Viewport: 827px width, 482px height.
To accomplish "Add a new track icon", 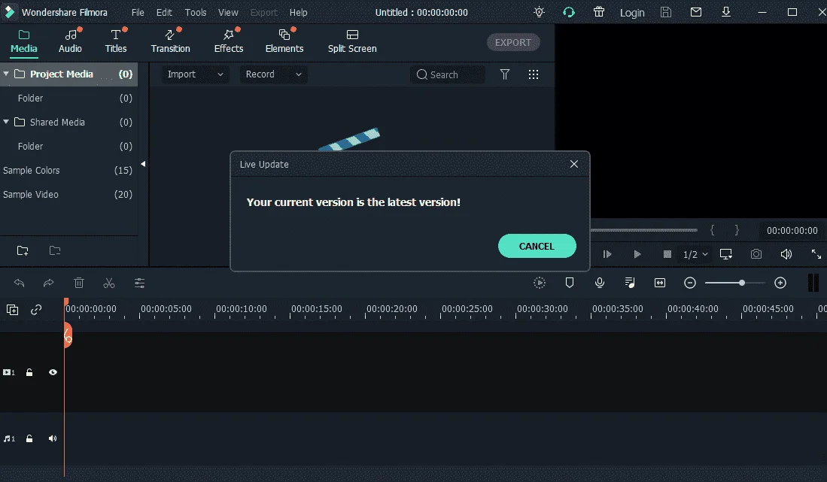I will coord(12,310).
